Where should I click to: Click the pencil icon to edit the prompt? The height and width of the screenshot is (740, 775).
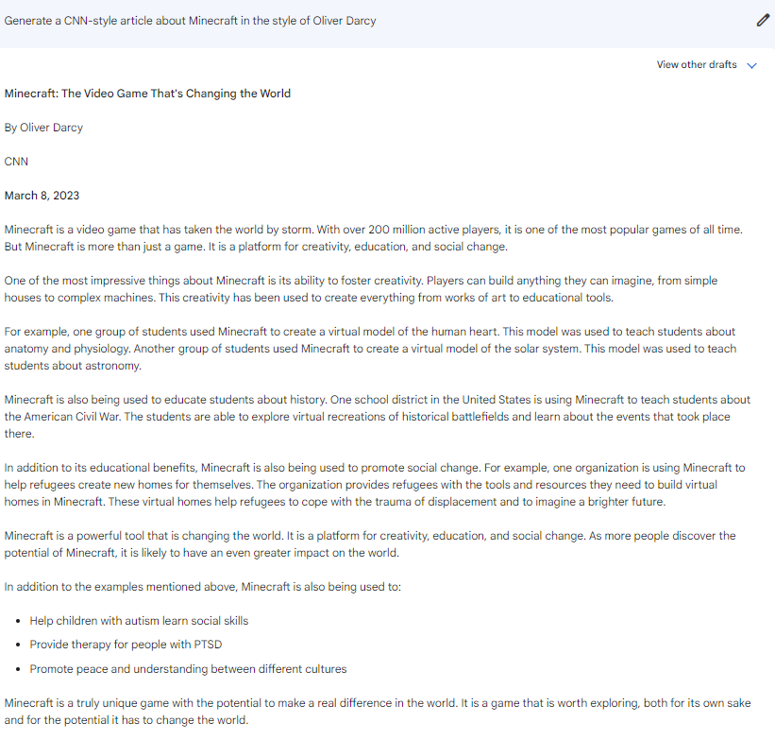[x=763, y=21]
